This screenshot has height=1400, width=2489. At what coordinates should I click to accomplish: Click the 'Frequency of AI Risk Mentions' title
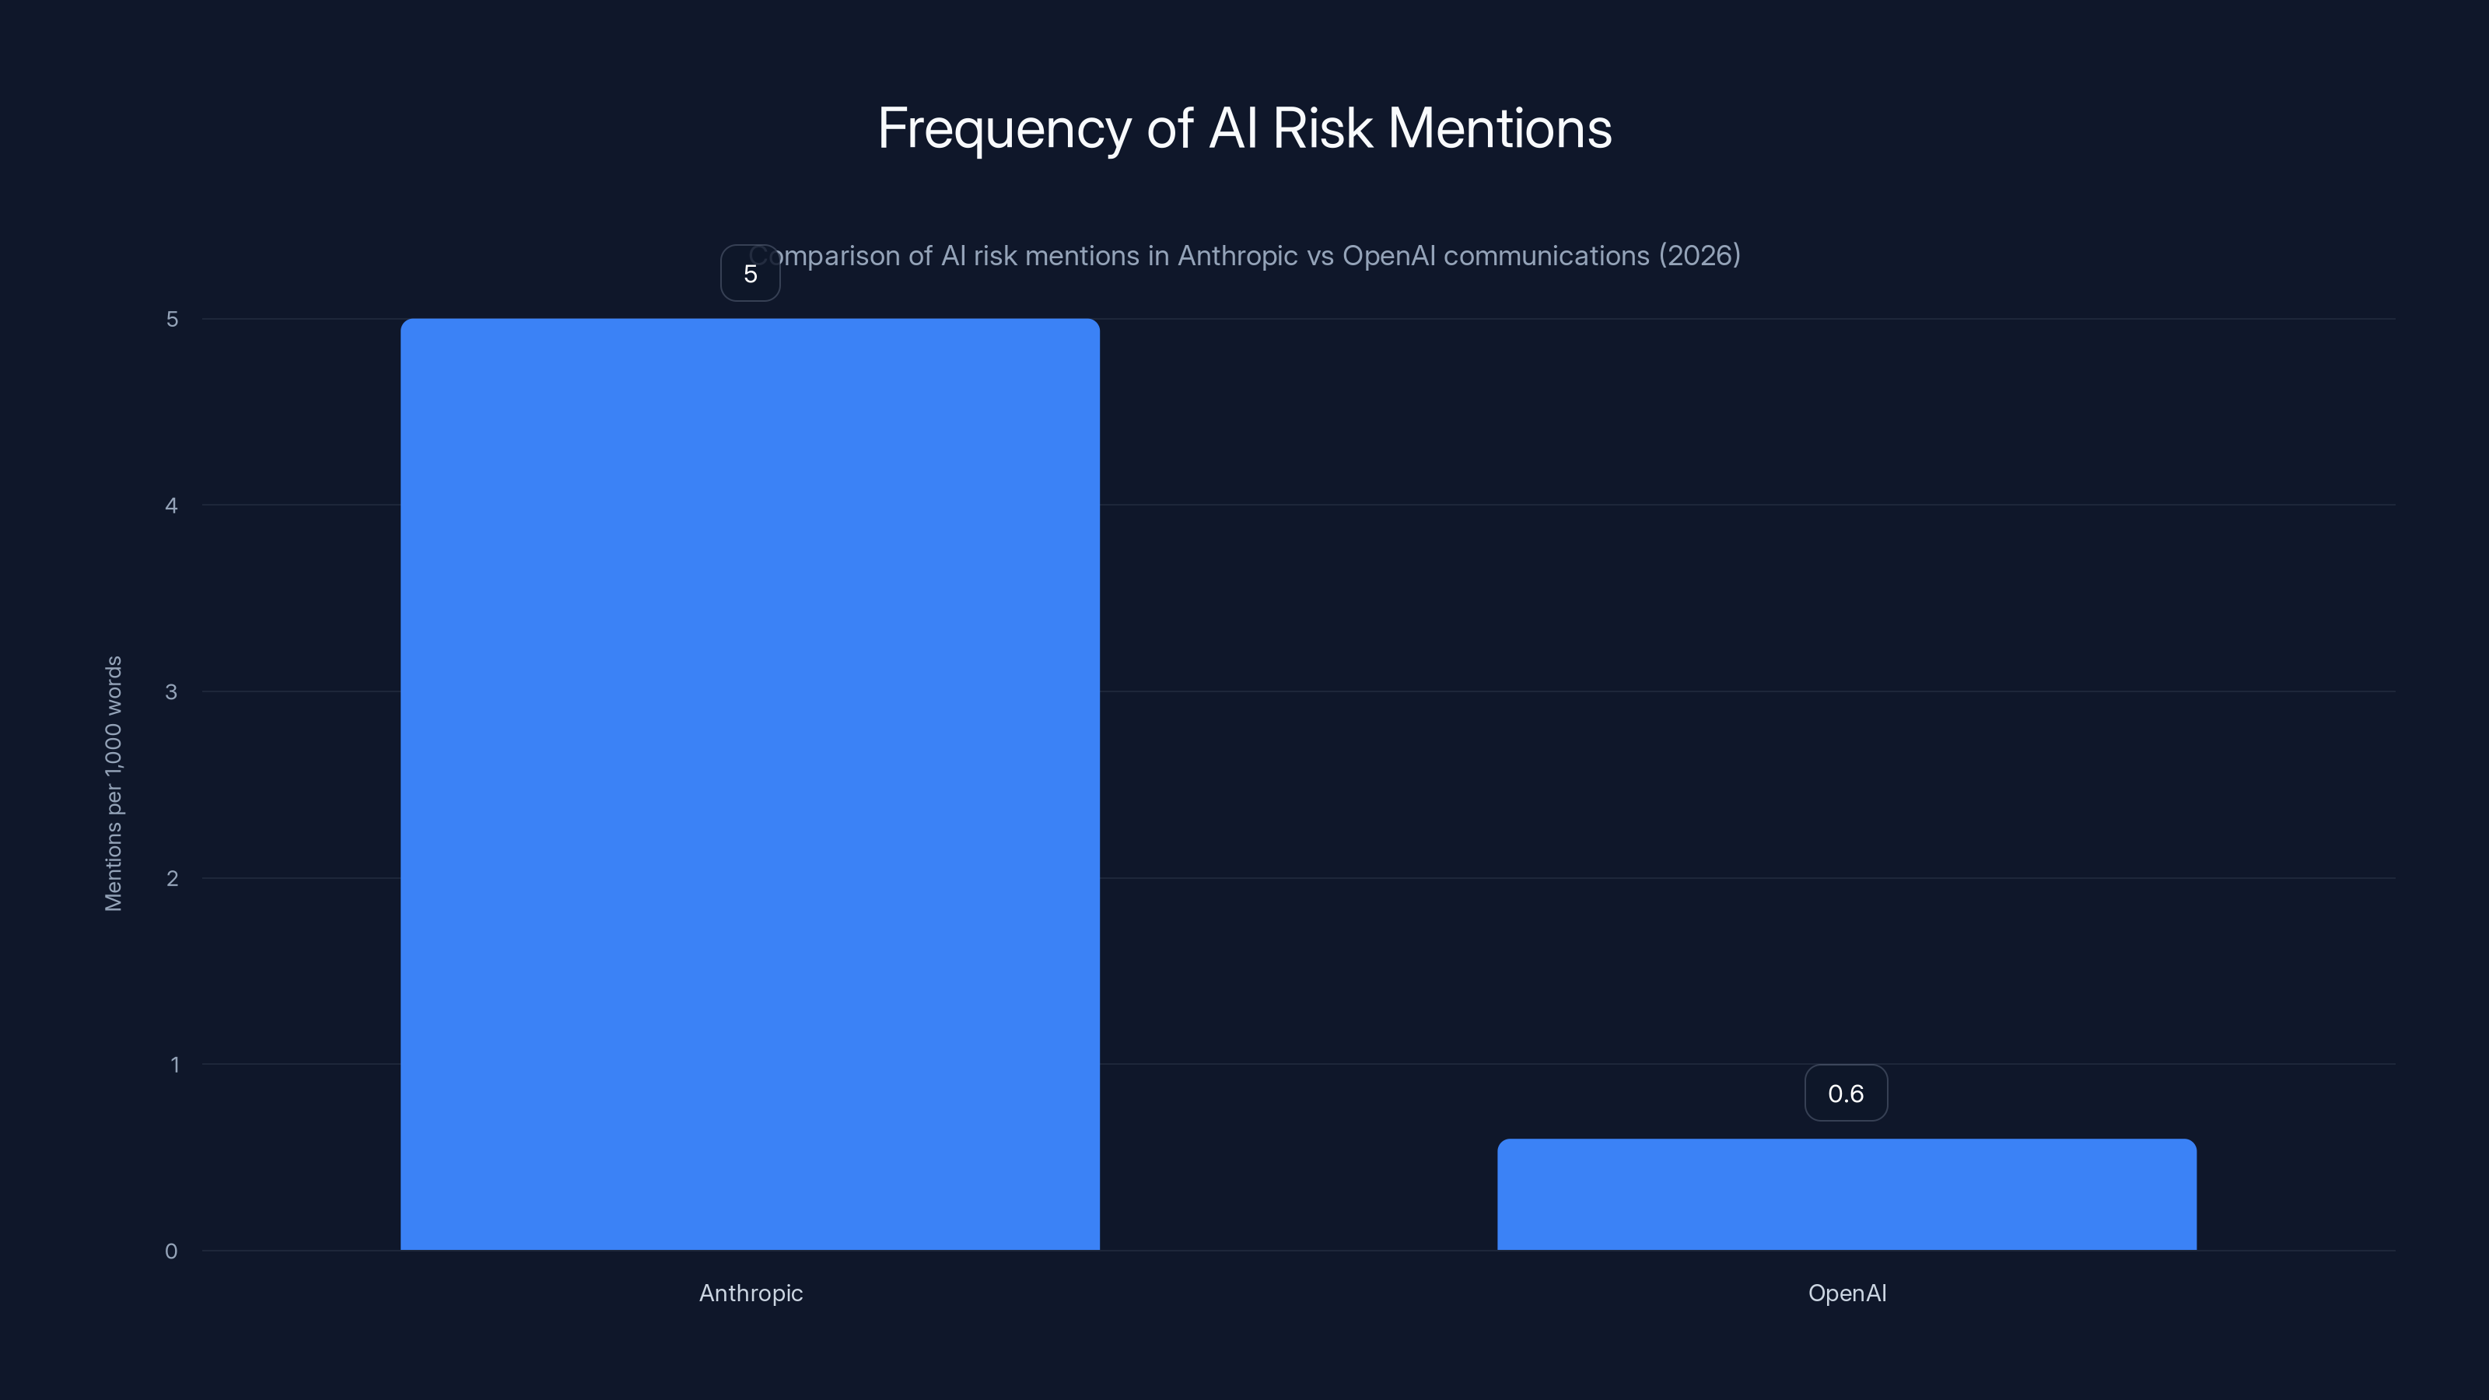pos(1244,128)
